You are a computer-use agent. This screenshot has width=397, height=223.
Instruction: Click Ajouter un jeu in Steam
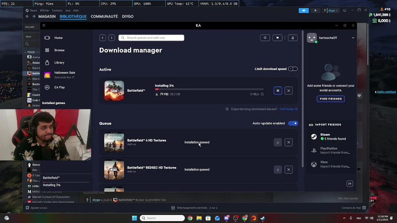tap(37, 208)
